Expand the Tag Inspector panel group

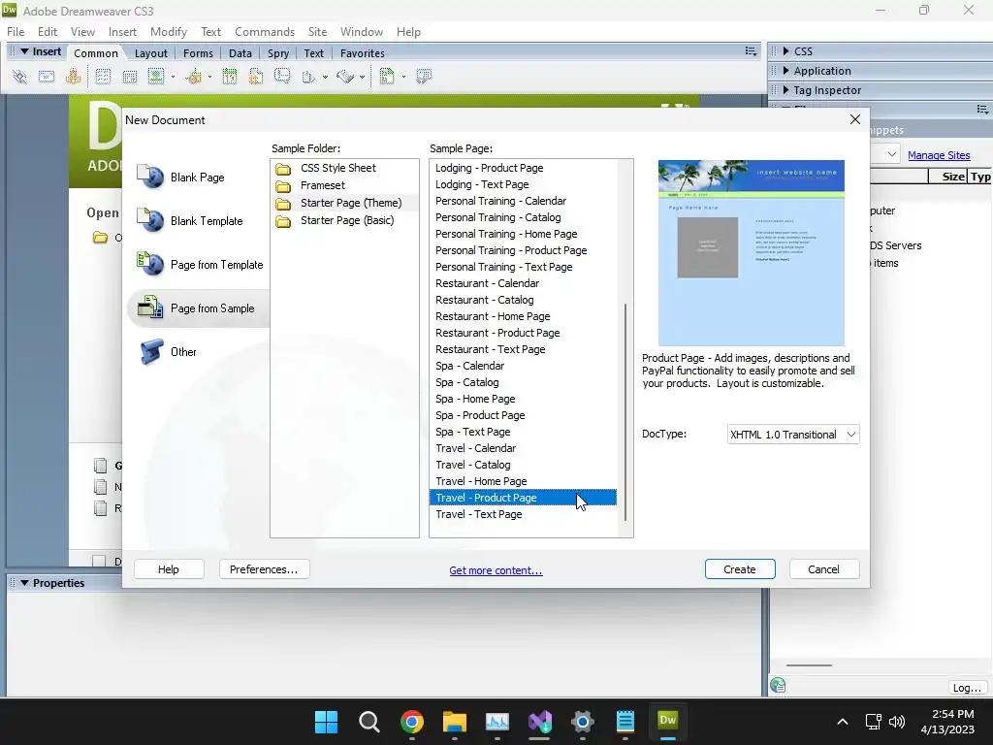point(785,90)
